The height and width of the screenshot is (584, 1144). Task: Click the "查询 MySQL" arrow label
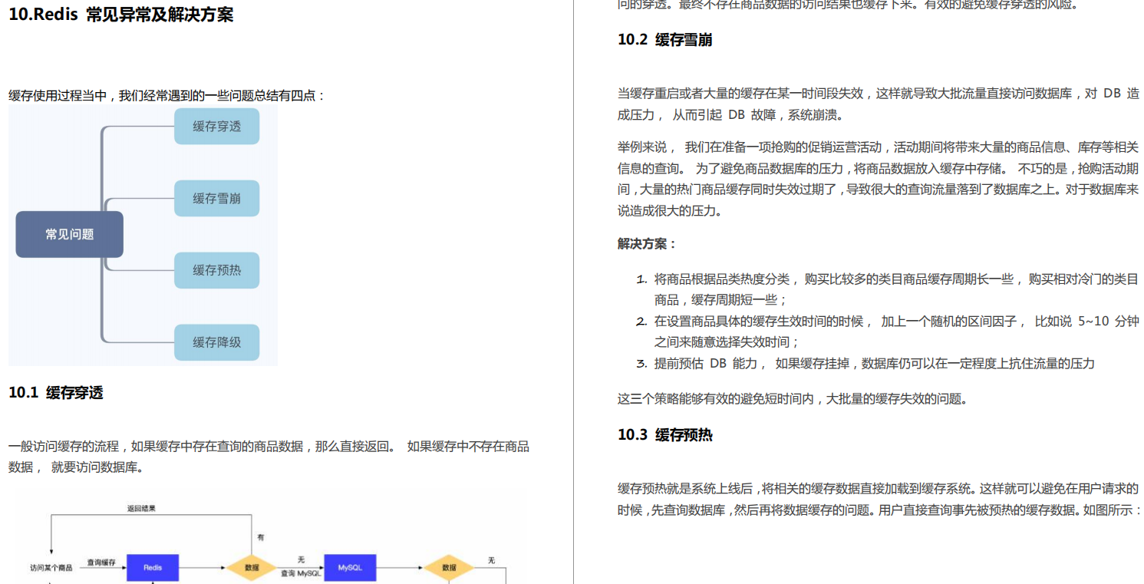tap(300, 574)
